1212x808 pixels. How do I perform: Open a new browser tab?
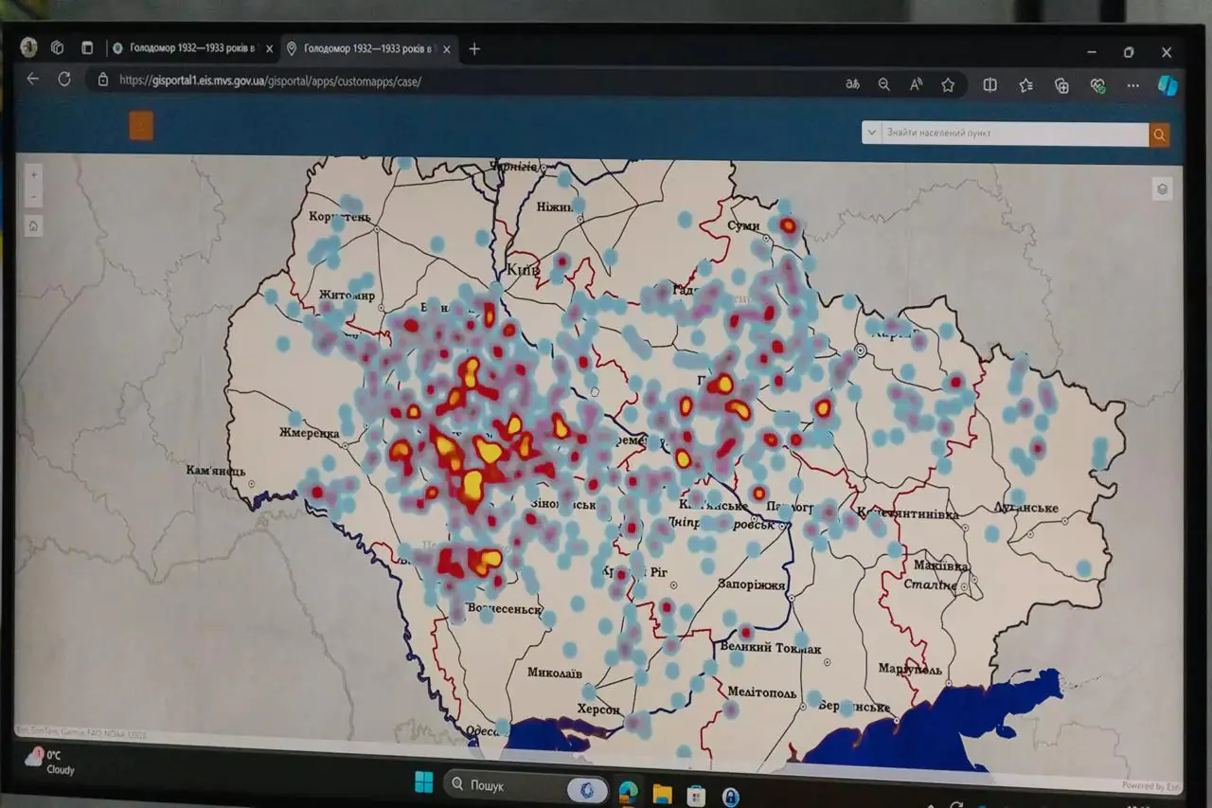pyautogui.click(x=474, y=49)
